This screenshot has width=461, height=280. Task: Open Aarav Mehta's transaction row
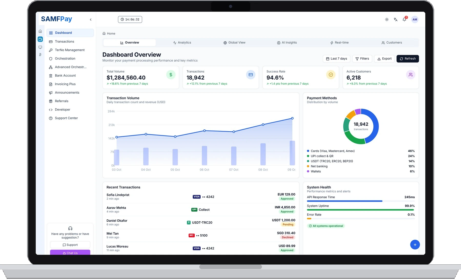pos(201,209)
